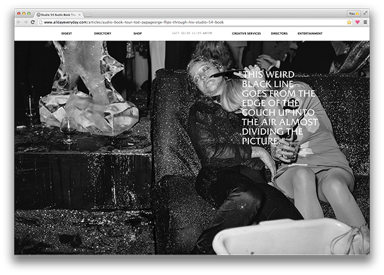Screen dimensions: 384x275
Task: Click the black and white couch photograph
Action: point(192,147)
